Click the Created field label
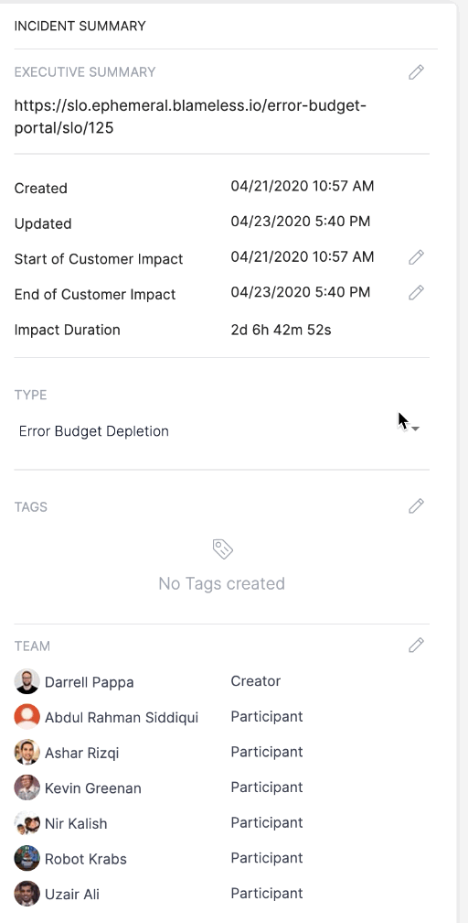This screenshot has width=468, height=923. click(40, 189)
